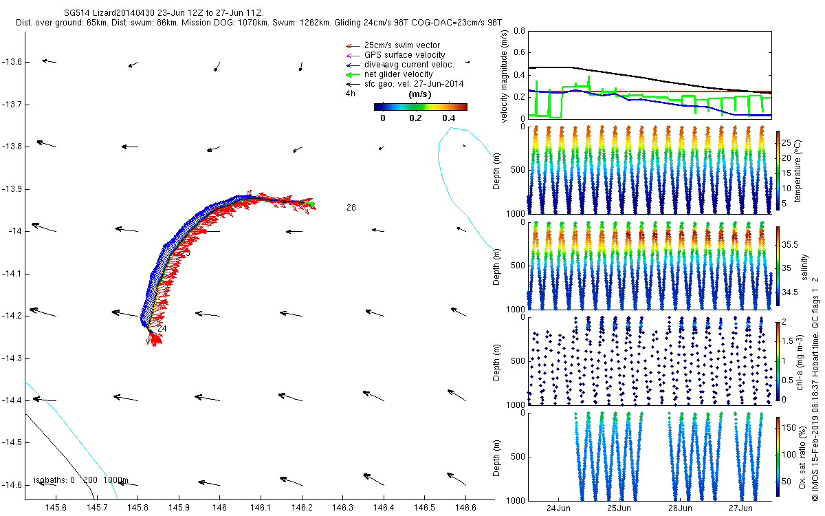Click the '-14' latitude tick label
825x516 pixels.
click(x=15, y=231)
